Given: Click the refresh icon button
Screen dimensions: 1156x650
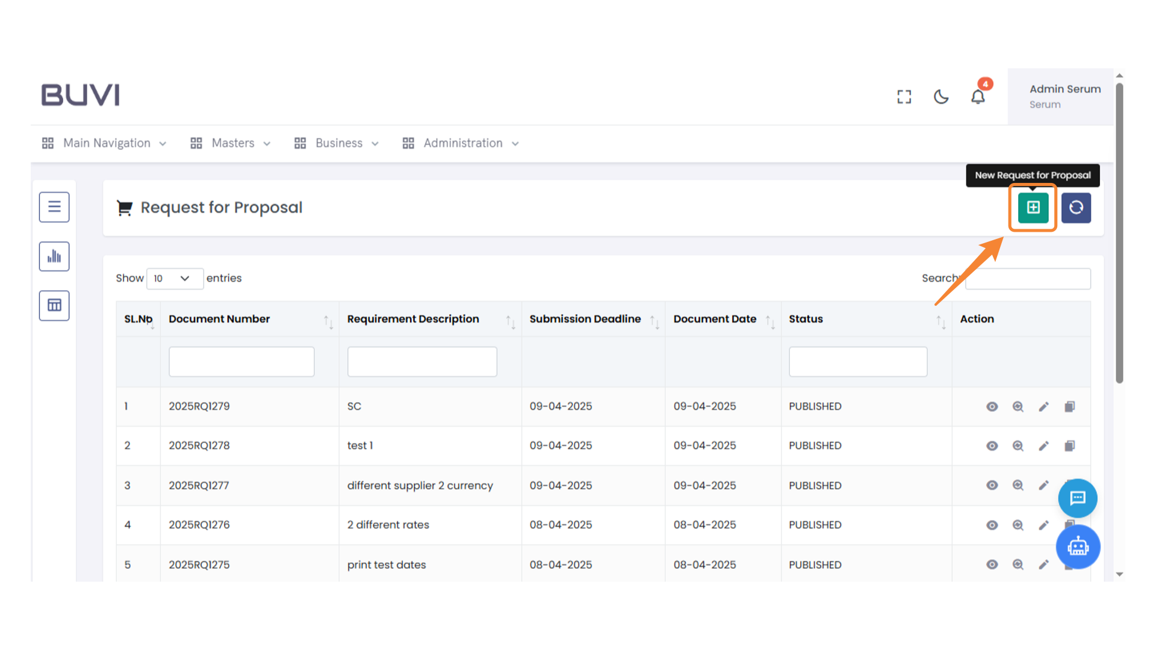Looking at the screenshot, I should coord(1076,208).
